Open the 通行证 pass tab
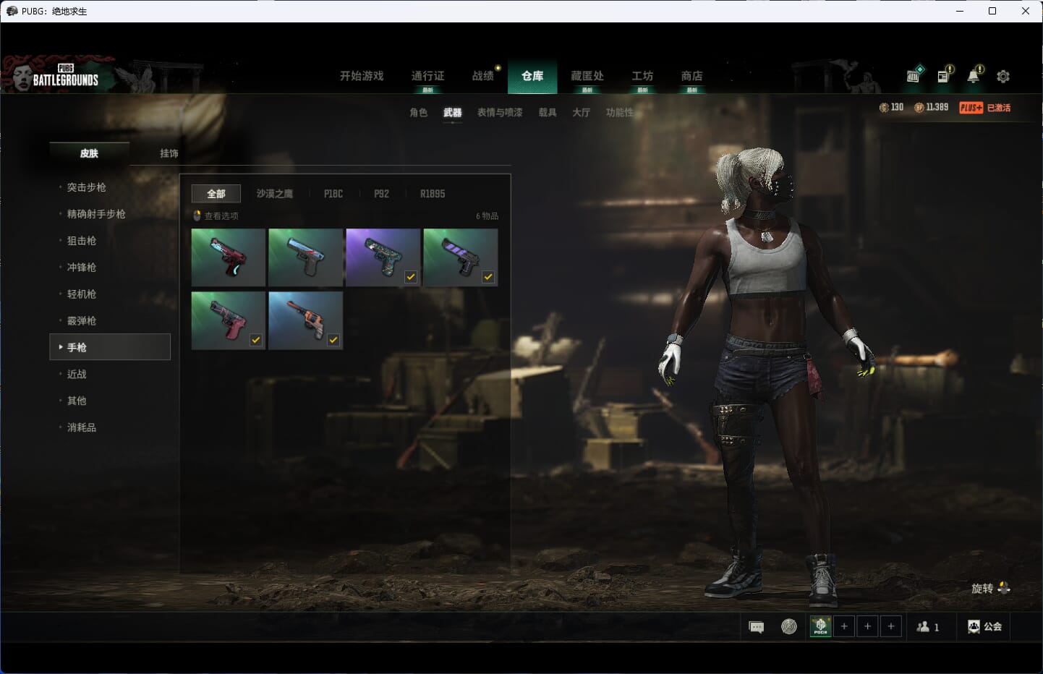The image size is (1043, 674). click(427, 77)
